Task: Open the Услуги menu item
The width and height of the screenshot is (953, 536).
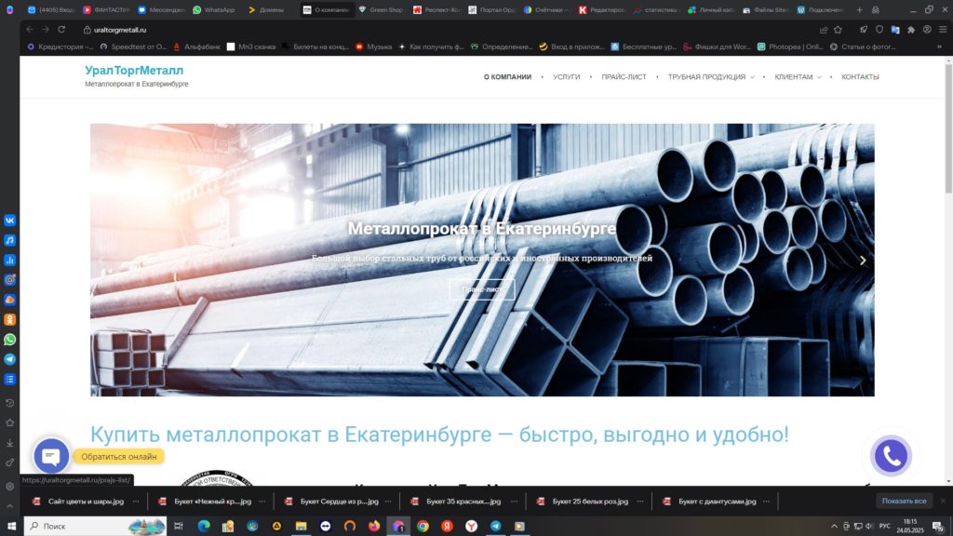Action: point(567,77)
